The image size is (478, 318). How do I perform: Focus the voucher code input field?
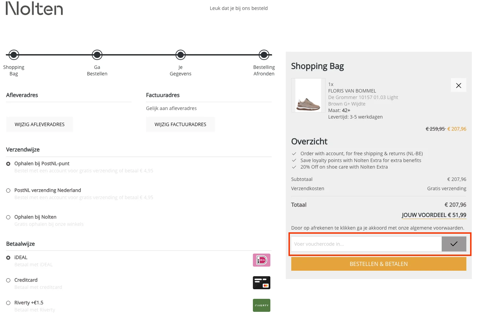click(x=366, y=244)
